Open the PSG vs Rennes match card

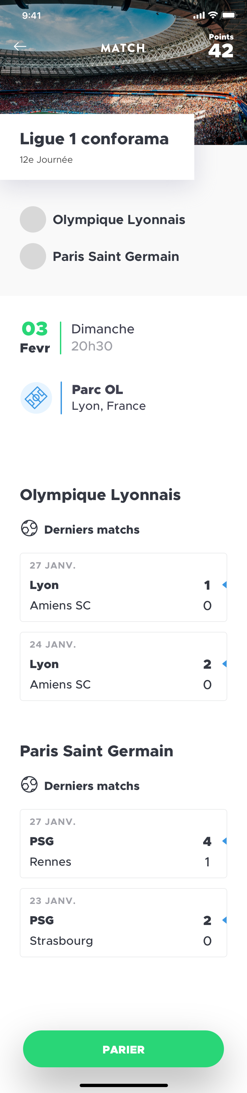[x=123, y=844]
